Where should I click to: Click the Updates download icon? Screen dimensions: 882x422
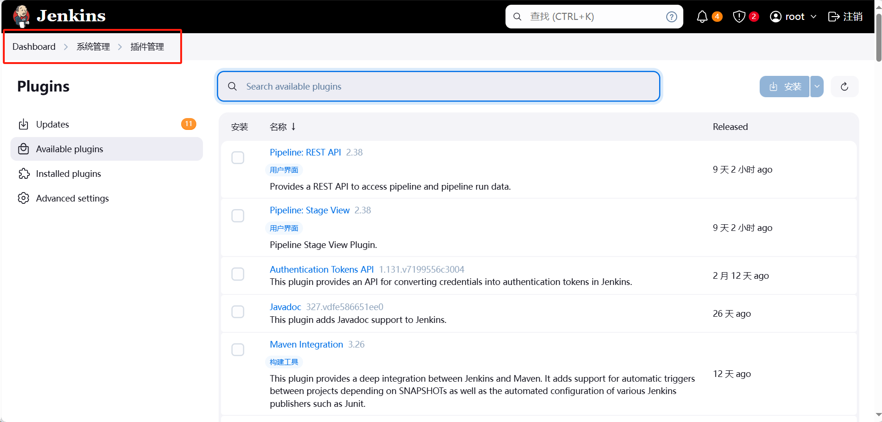coord(23,124)
